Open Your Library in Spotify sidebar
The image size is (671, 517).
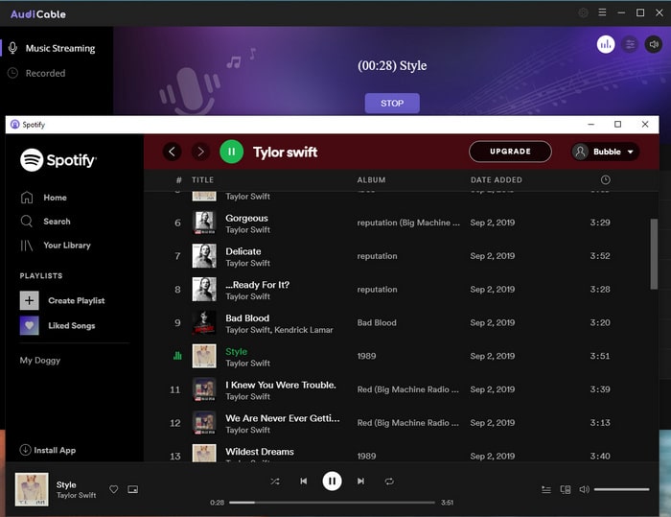click(66, 246)
